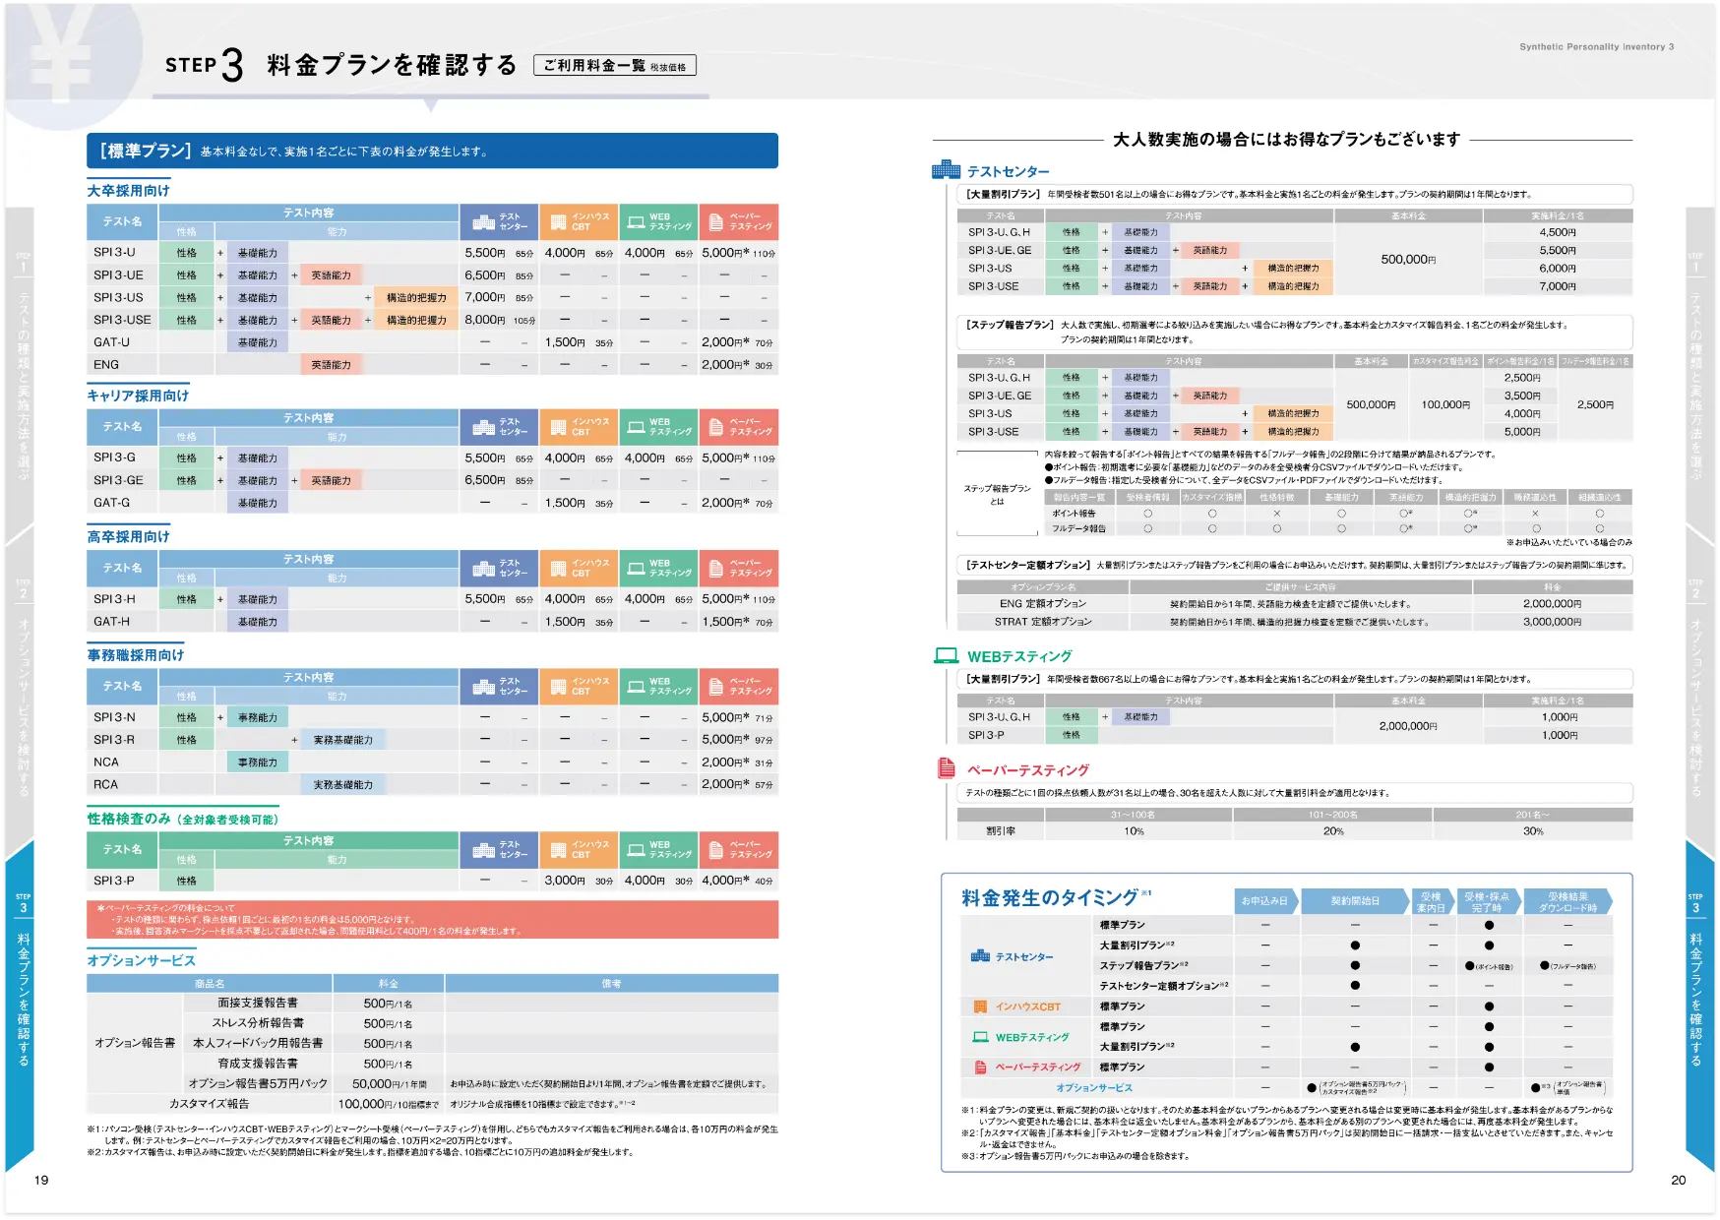Click the 500,000円 basic fee cell in the テストセンター 大量割引プラン table
The image size is (1720, 1220).
point(1408,260)
